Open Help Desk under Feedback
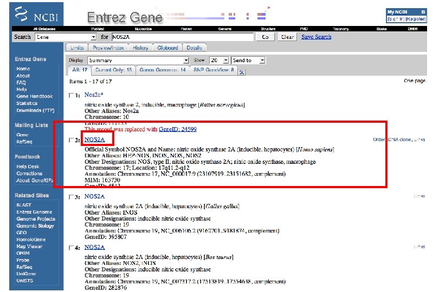Image resolution: width=439 pixels, height=292 pixels. (x=28, y=167)
